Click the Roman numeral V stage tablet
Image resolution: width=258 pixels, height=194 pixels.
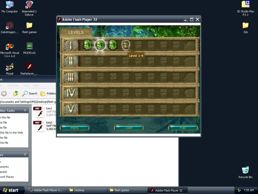(71, 109)
